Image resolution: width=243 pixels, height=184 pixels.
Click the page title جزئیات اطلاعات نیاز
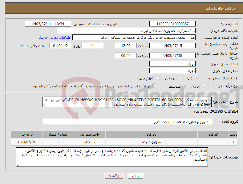pos(220,8)
